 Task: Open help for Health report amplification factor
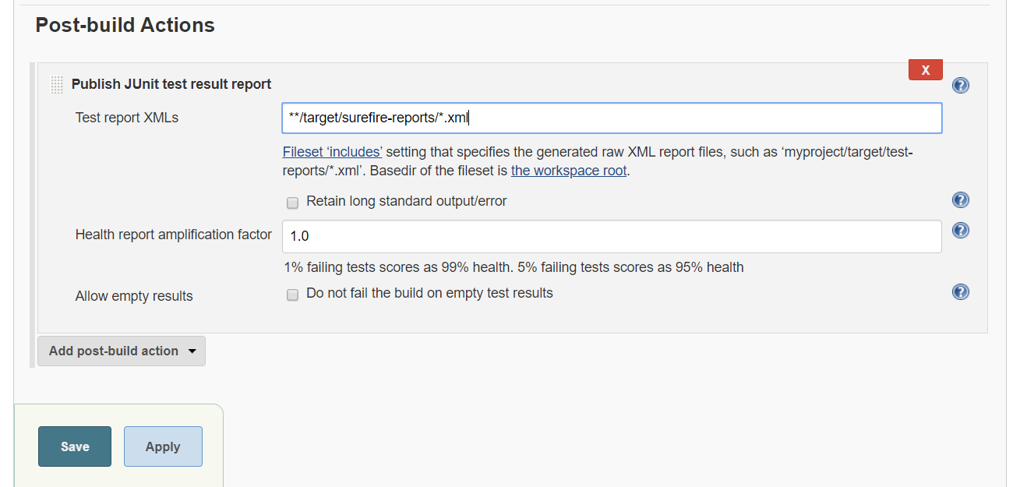pyautogui.click(x=961, y=231)
